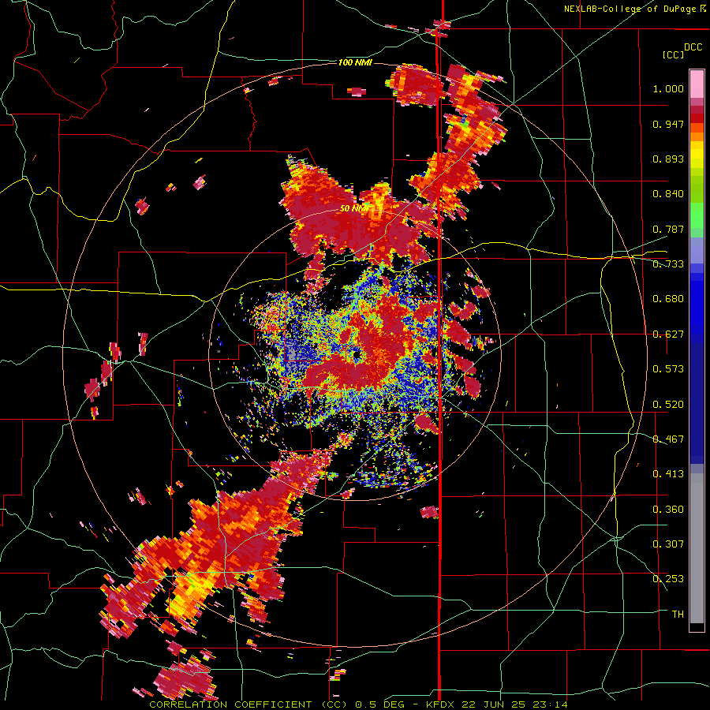Image resolution: width=710 pixels, height=710 pixels.
Task: Click the 0.413 scale value
Action: click(668, 474)
